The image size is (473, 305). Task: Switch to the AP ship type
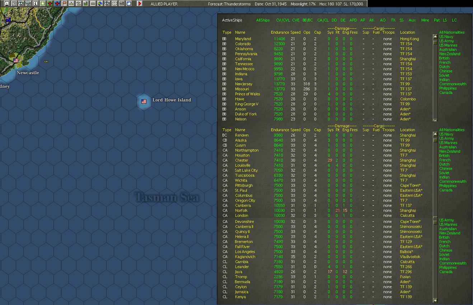(x=362, y=20)
